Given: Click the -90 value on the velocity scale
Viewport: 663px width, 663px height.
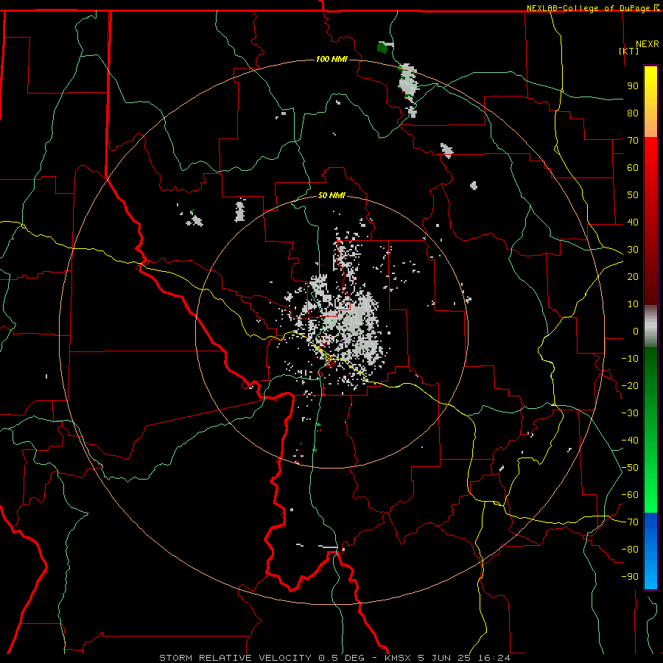Looking at the screenshot, I should 630,577.
